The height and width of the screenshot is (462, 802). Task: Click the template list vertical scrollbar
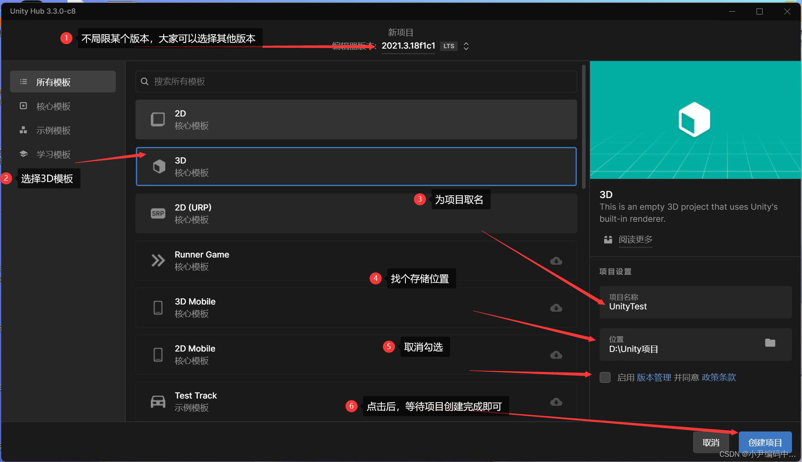click(x=584, y=127)
